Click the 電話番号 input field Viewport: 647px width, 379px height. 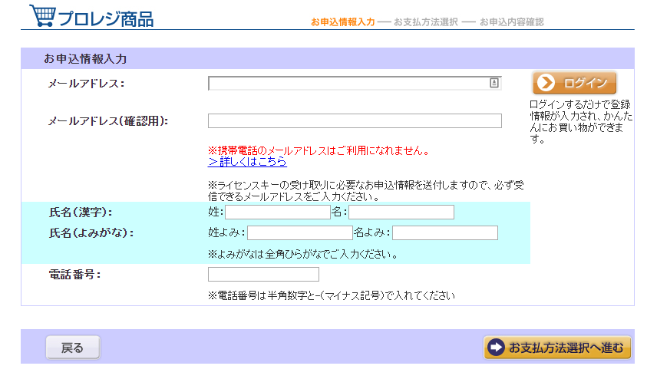tap(264, 274)
